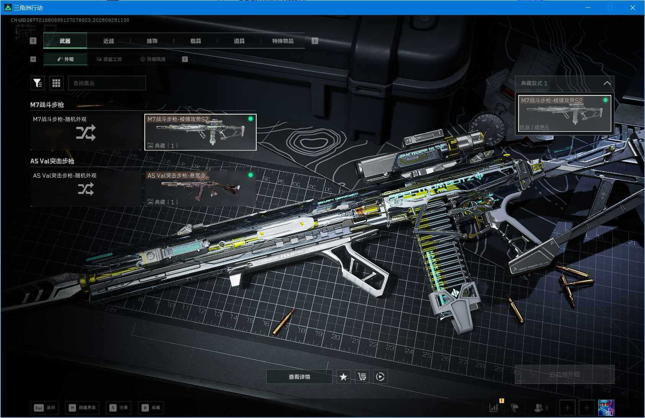
Task: Add teammate in first empty slot
Action: point(567,408)
